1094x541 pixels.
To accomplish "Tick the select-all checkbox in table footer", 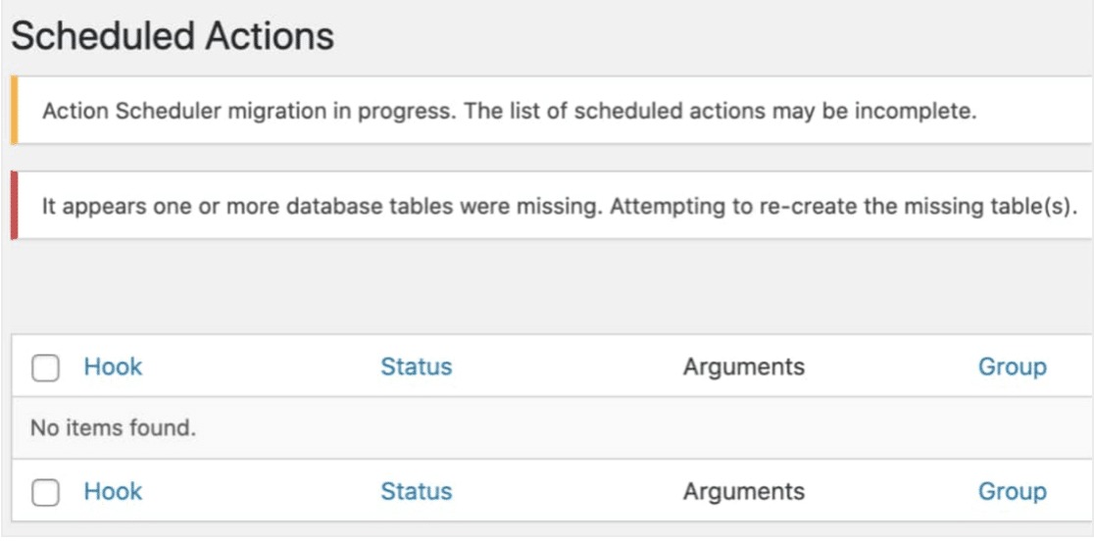I will pos(45,493).
